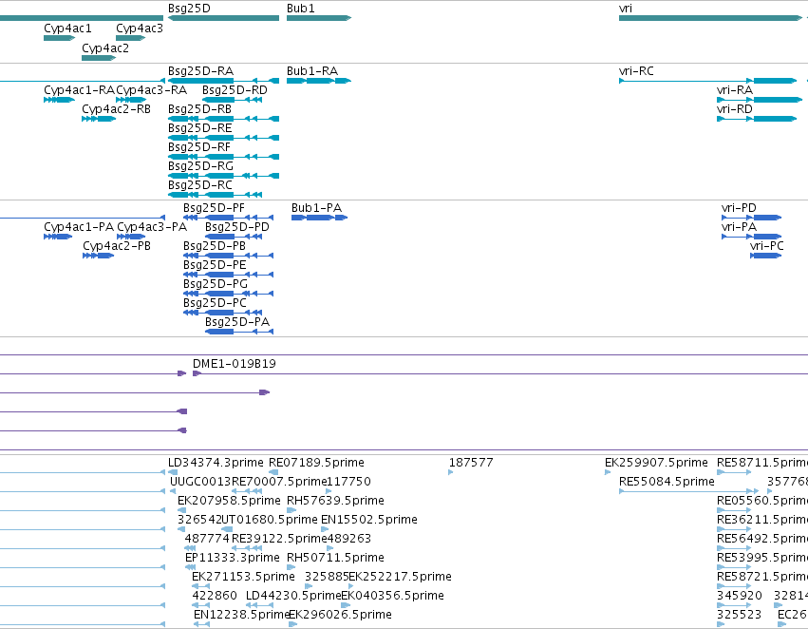This screenshot has height=629, width=808.
Task: Select the vri gene bar
Action: click(710, 18)
